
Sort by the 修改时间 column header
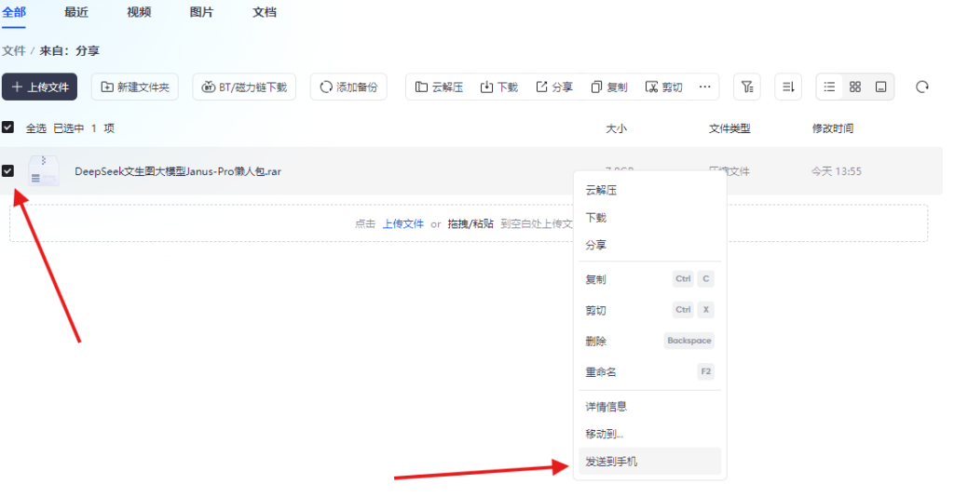(x=833, y=128)
